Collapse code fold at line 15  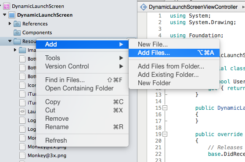(165, 108)
